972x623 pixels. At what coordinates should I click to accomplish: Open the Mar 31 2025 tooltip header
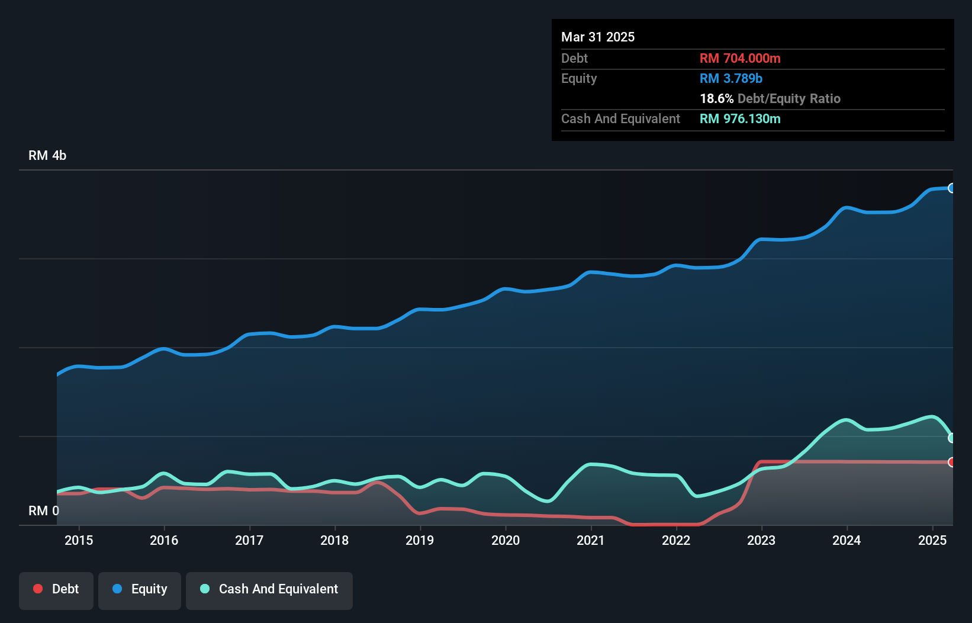click(x=598, y=37)
